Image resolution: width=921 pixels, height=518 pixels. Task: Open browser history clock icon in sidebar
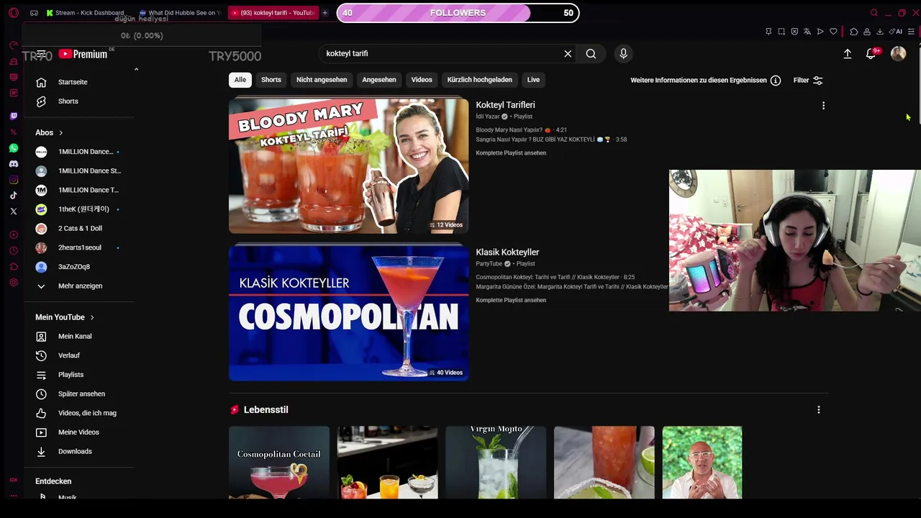pyautogui.click(x=14, y=251)
